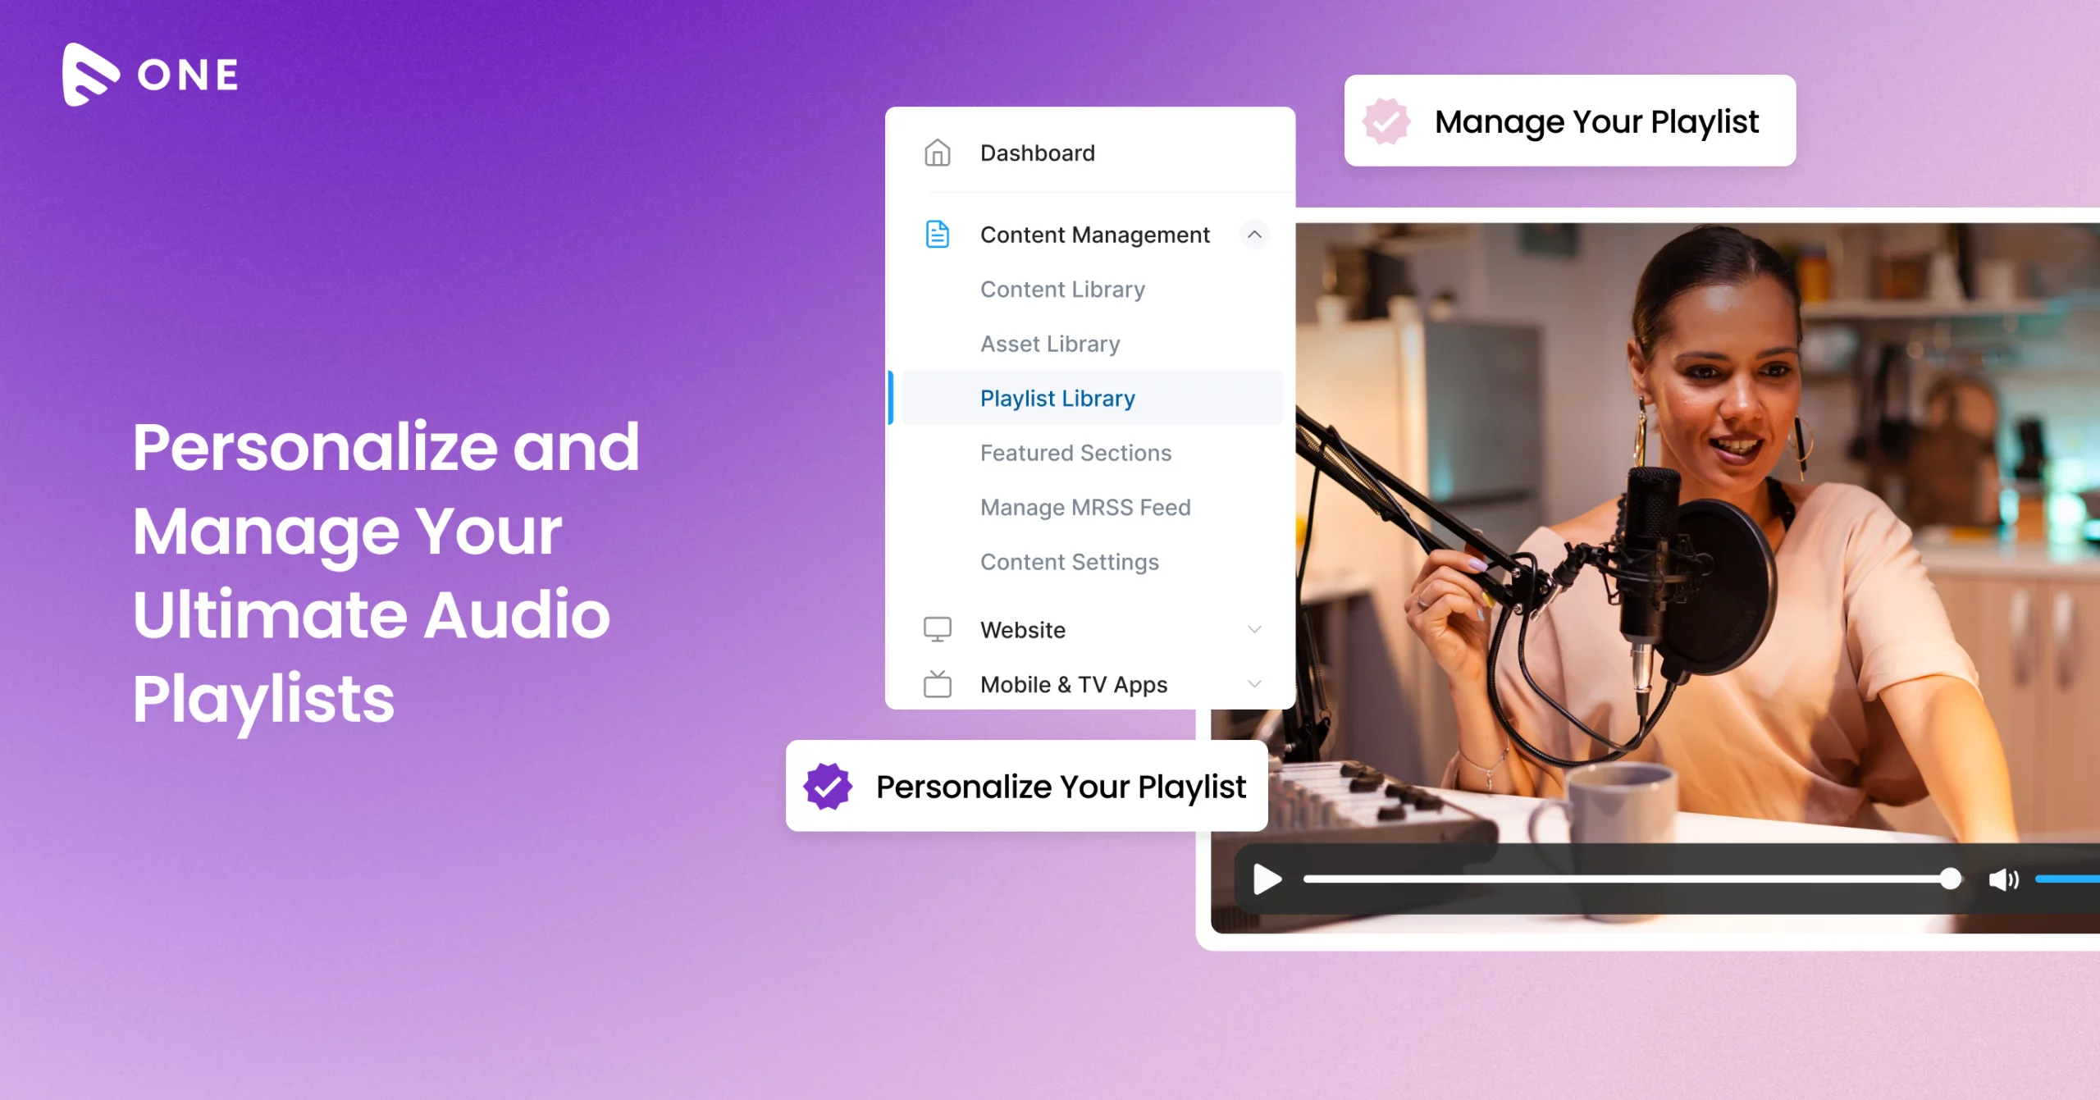Select Content Settings menu item
This screenshot has width=2100, height=1100.
tap(1070, 563)
